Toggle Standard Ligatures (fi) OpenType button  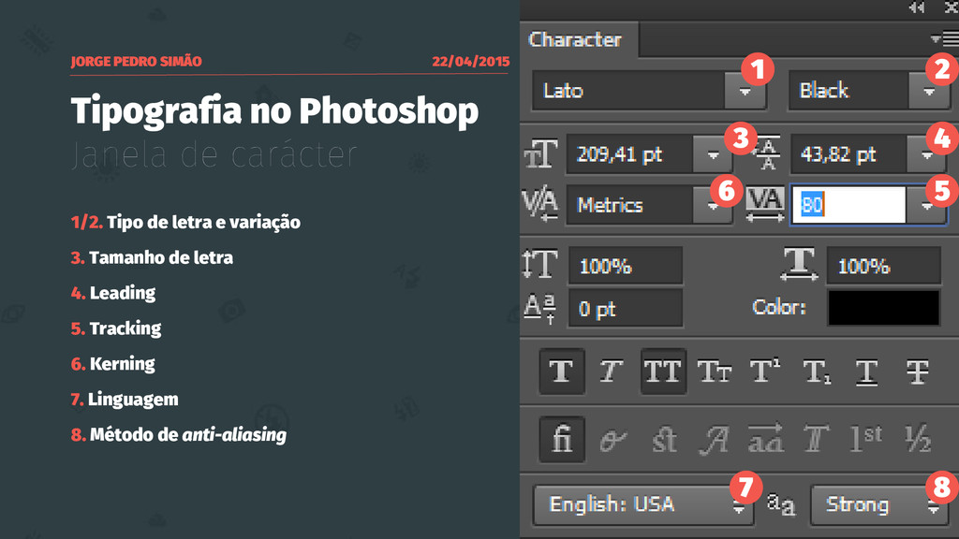562,439
